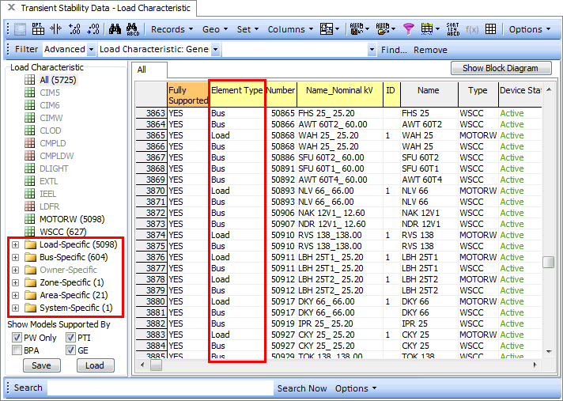Click the binoculars Find icon
The width and height of the screenshot is (563, 401).
click(x=115, y=29)
